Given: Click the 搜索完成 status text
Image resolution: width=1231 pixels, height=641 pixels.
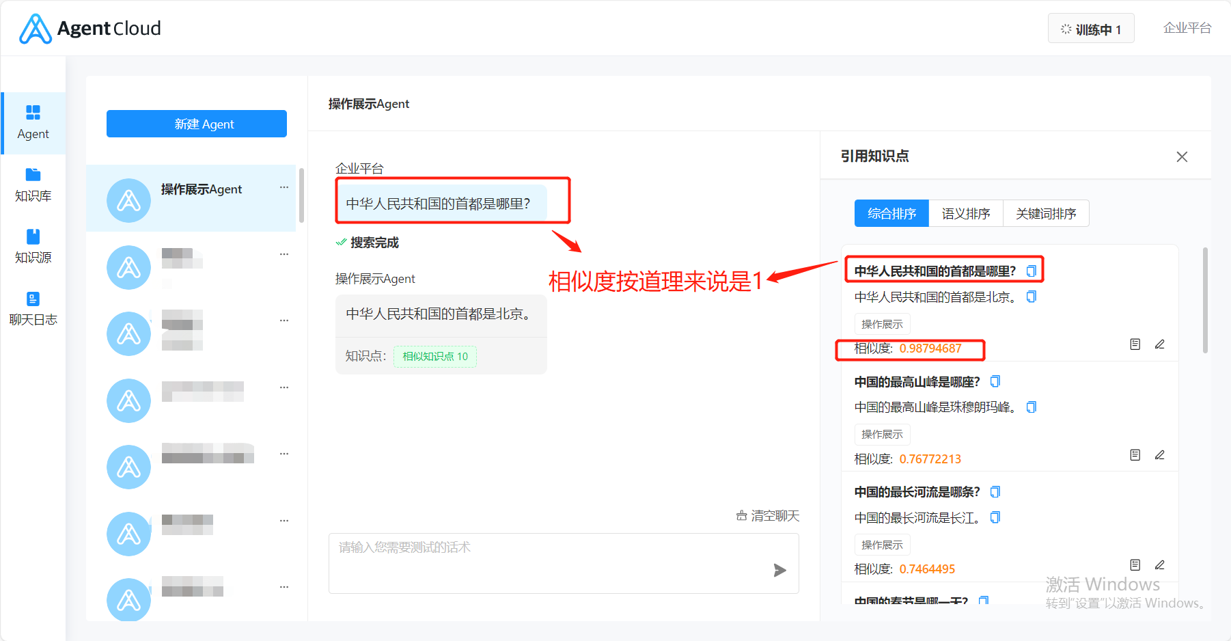Looking at the screenshot, I should point(374,243).
